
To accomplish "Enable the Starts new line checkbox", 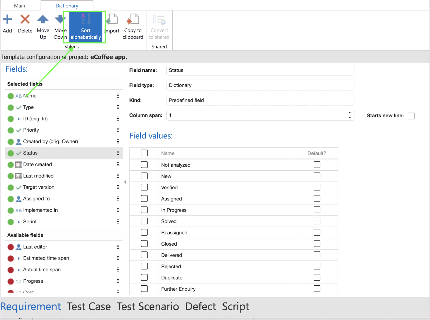I will pyautogui.click(x=411, y=116).
